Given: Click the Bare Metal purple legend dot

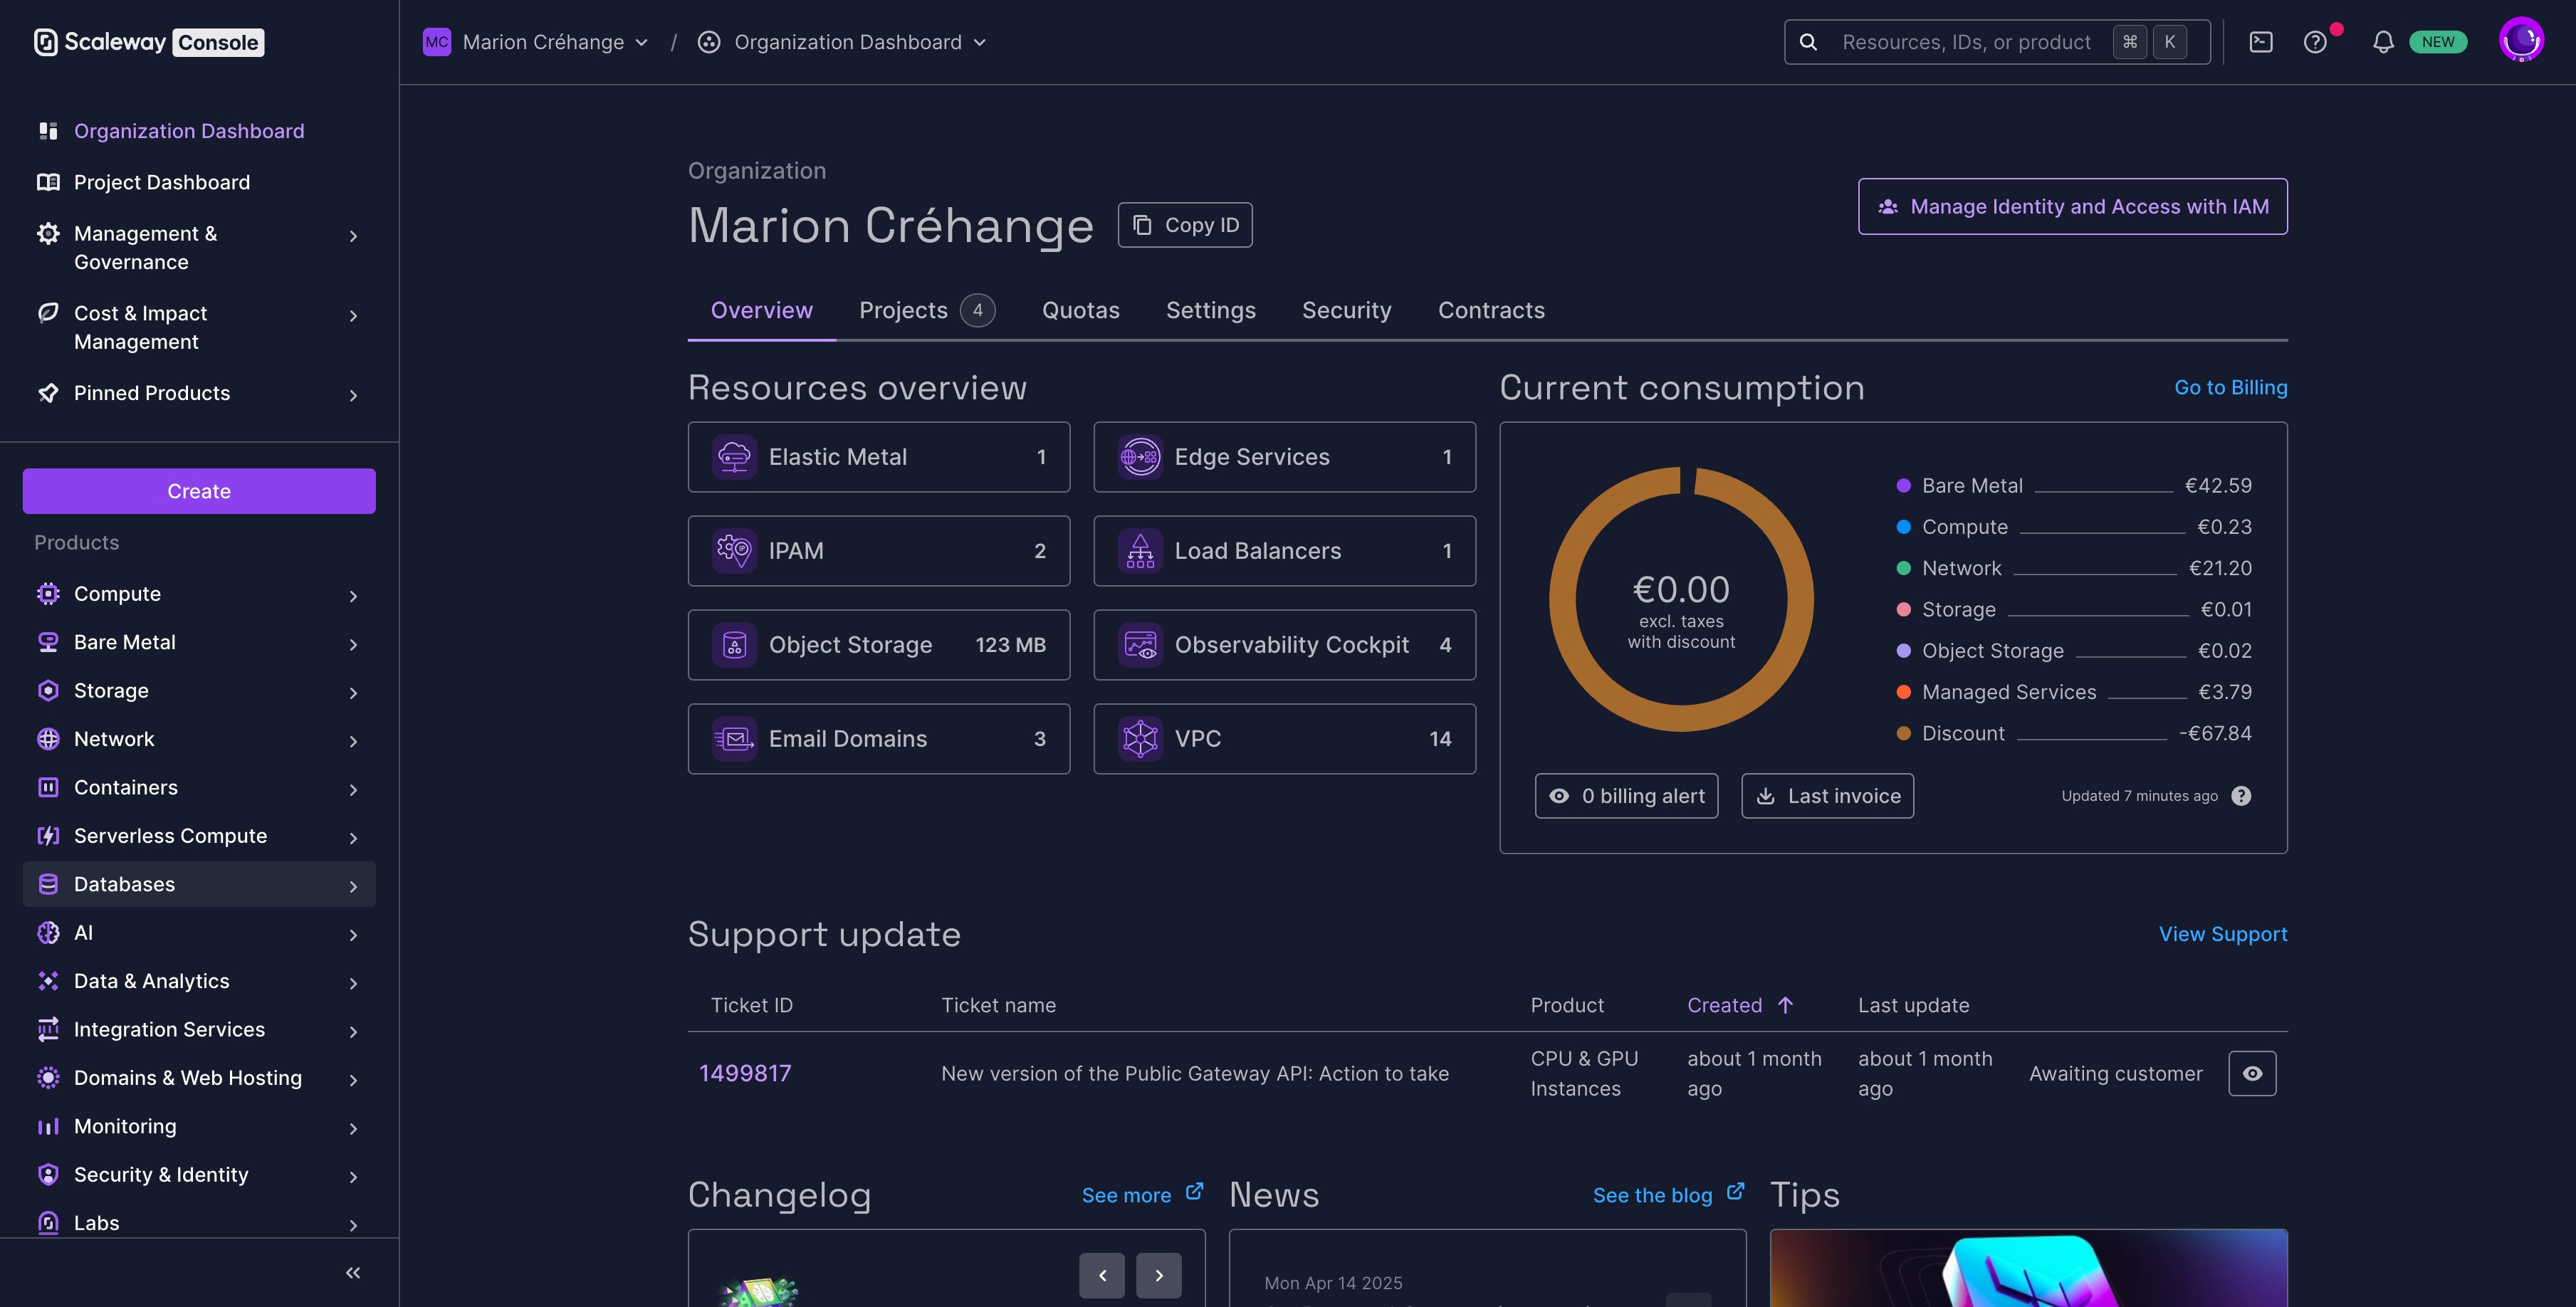Looking at the screenshot, I should coord(1903,486).
